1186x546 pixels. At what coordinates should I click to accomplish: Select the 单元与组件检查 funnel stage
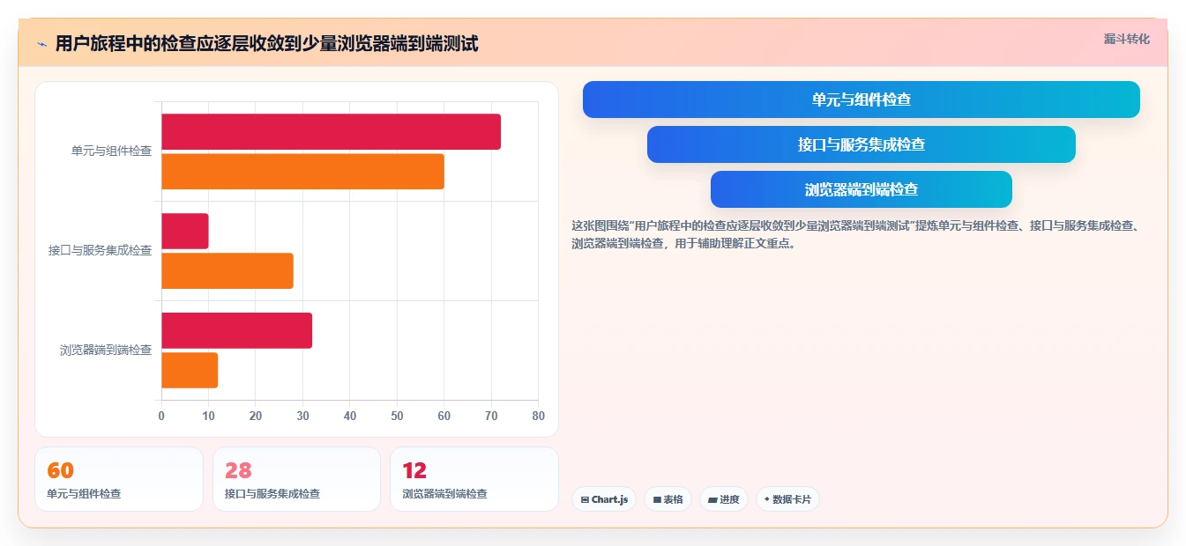[861, 100]
